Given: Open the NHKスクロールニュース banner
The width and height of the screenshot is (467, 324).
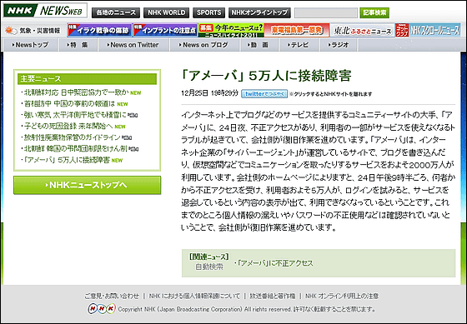Looking at the screenshot, I should click(428, 30).
